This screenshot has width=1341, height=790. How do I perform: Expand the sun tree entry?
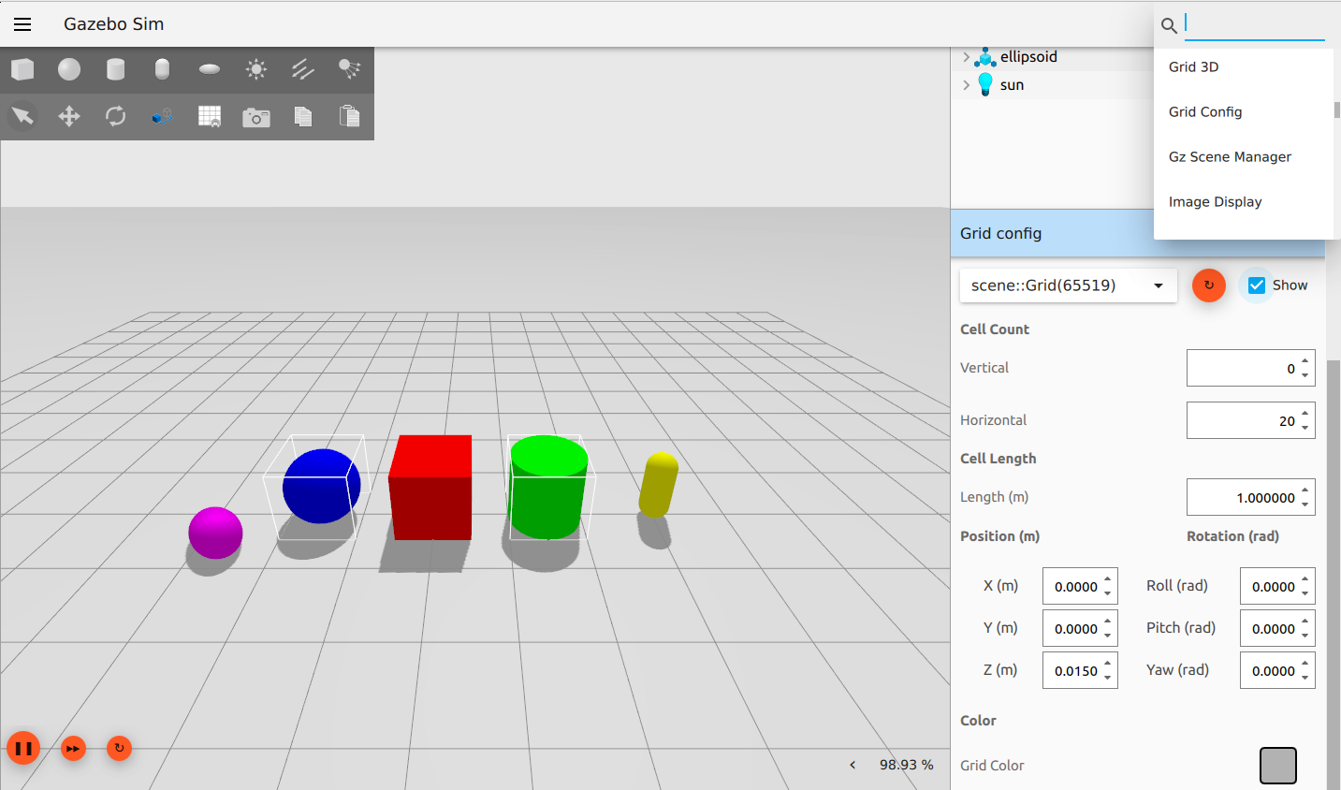click(966, 85)
